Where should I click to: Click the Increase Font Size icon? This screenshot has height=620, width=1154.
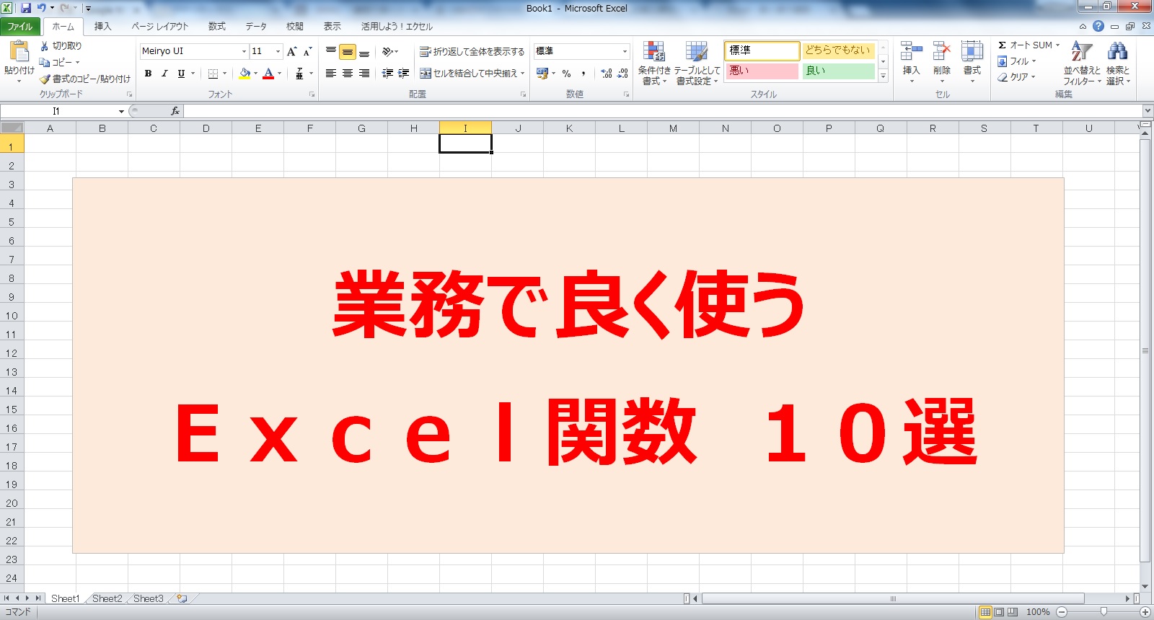click(291, 51)
